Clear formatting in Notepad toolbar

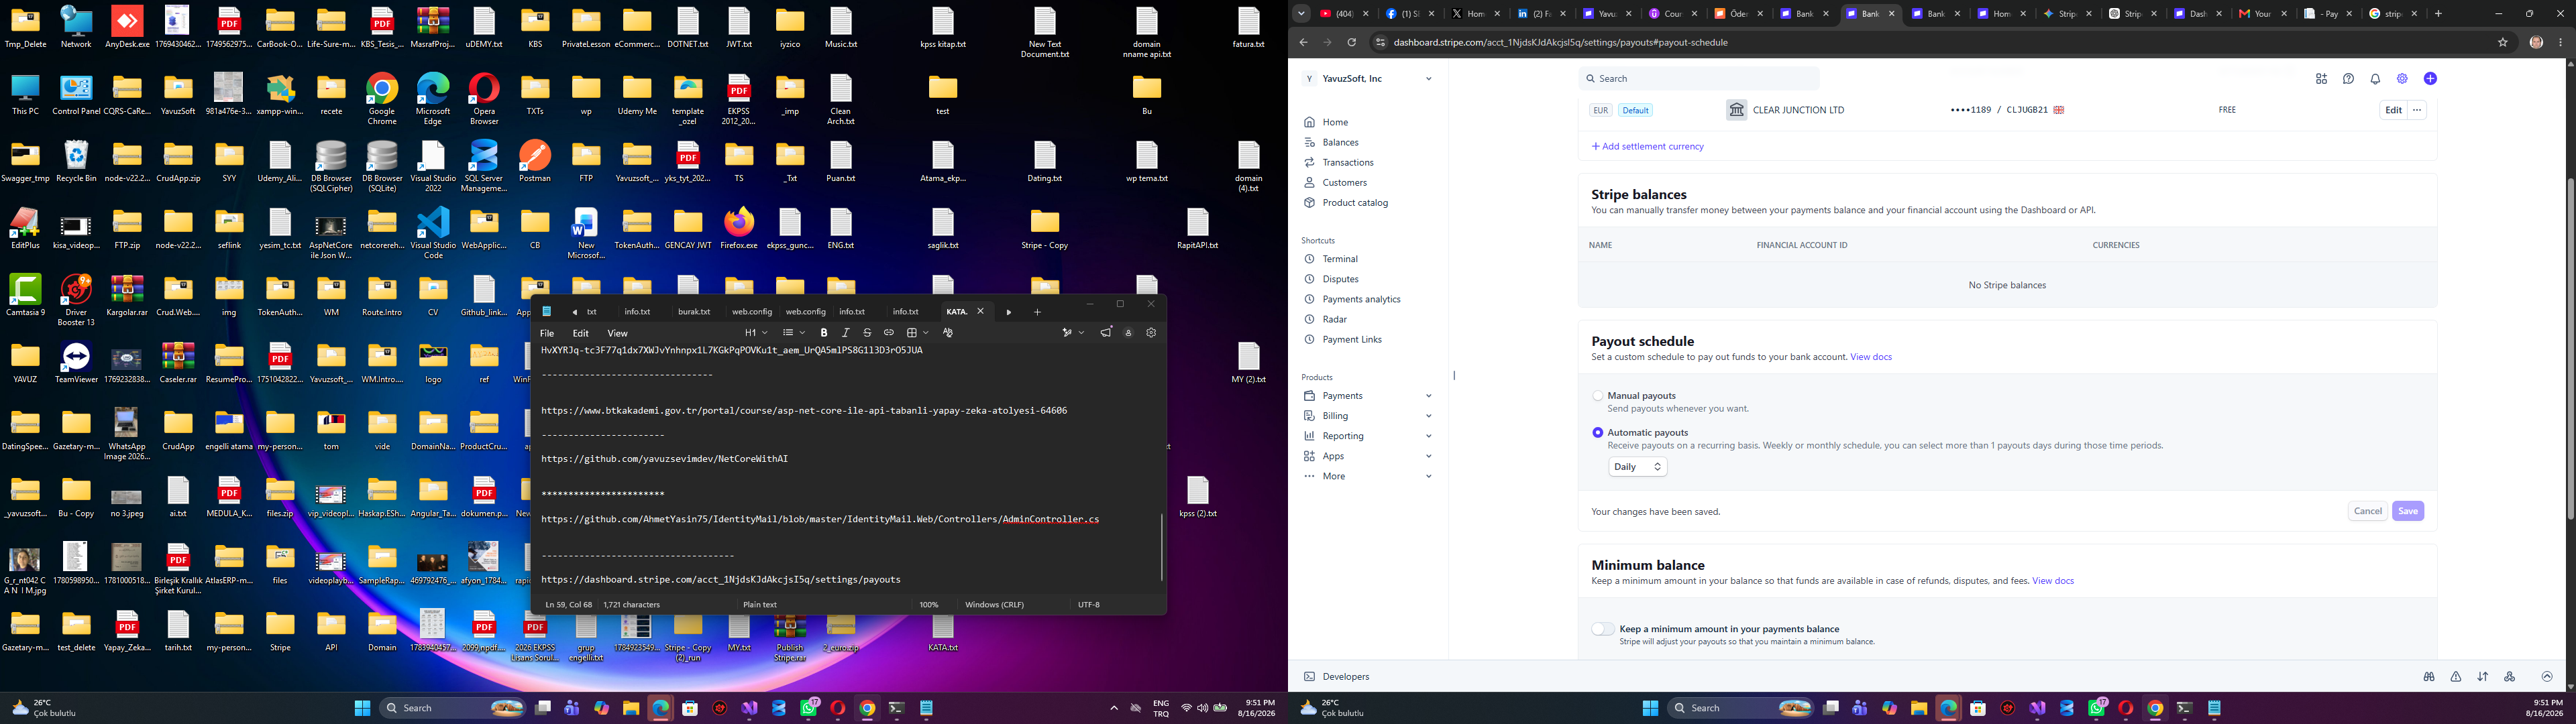click(x=948, y=333)
